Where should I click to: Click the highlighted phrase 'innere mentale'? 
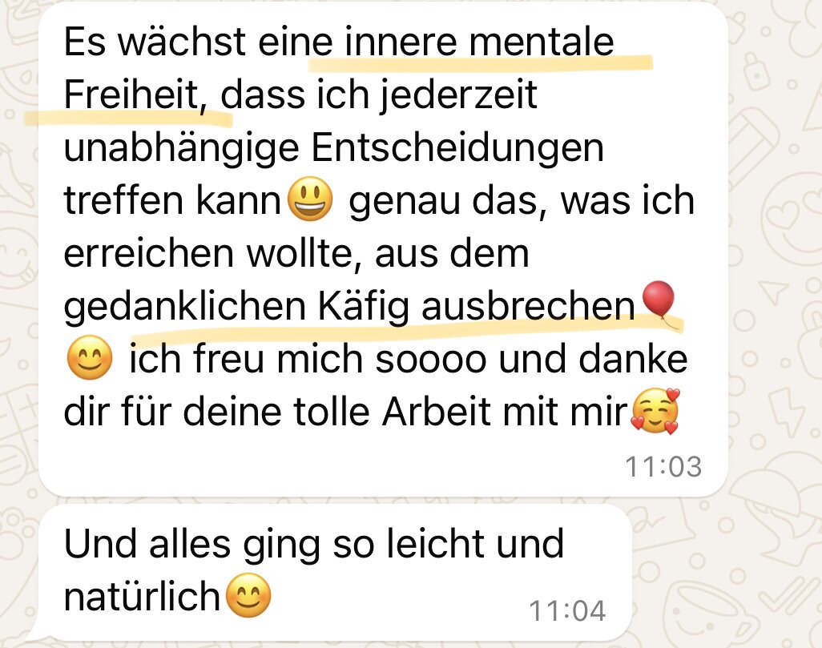coord(479,42)
